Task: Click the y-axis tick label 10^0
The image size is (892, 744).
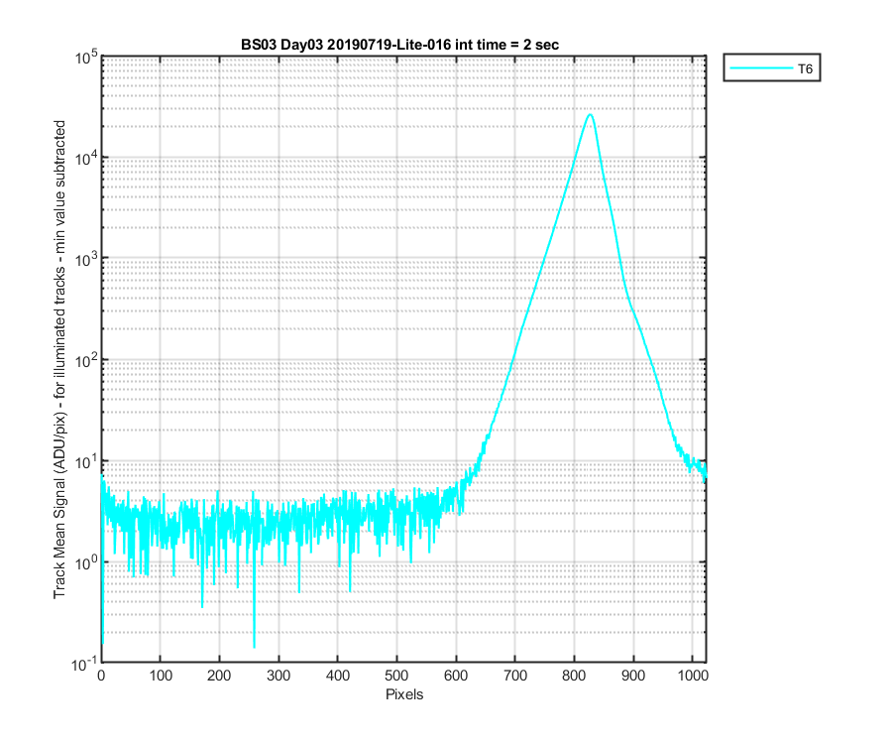Action: (86, 562)
